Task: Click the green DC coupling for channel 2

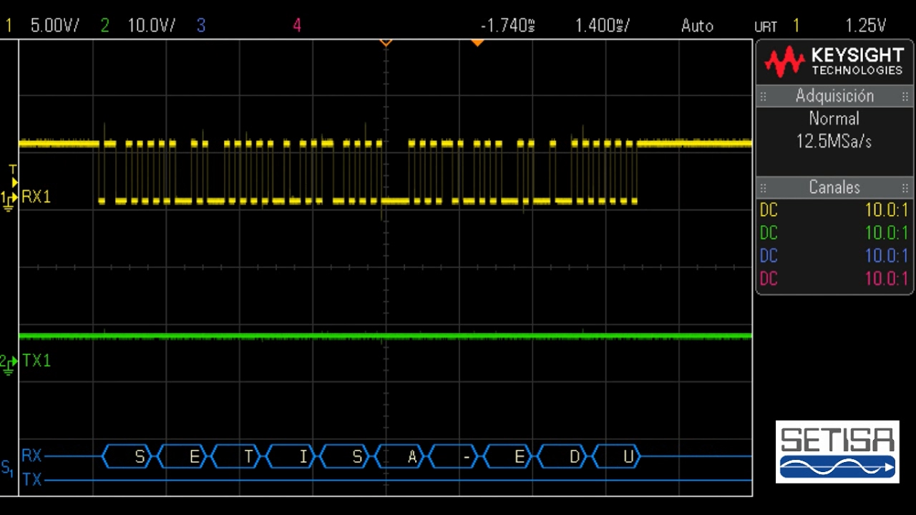Action: (769, 233)
